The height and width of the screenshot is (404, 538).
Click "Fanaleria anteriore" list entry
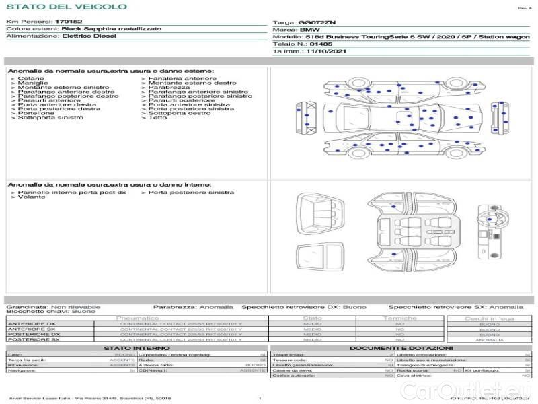[x=182, y=79]
